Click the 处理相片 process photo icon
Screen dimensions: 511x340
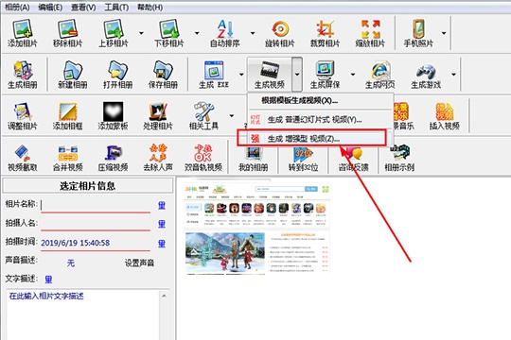coord(158,116)
